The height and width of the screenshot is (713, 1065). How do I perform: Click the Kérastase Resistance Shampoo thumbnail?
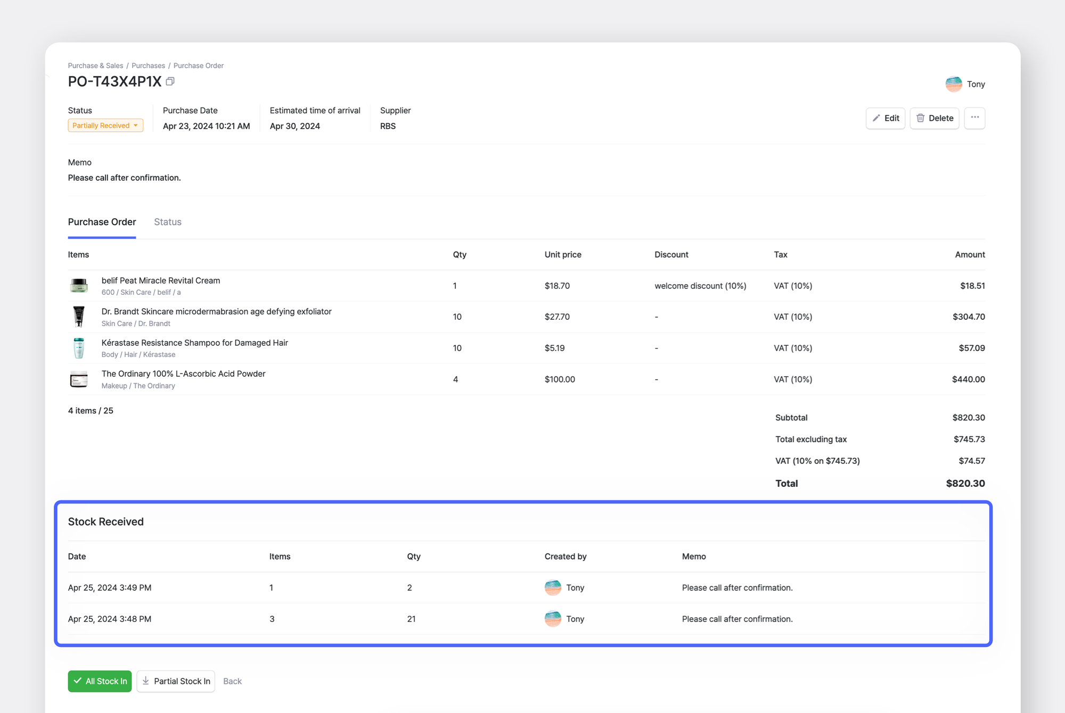[x=79, y=347]
